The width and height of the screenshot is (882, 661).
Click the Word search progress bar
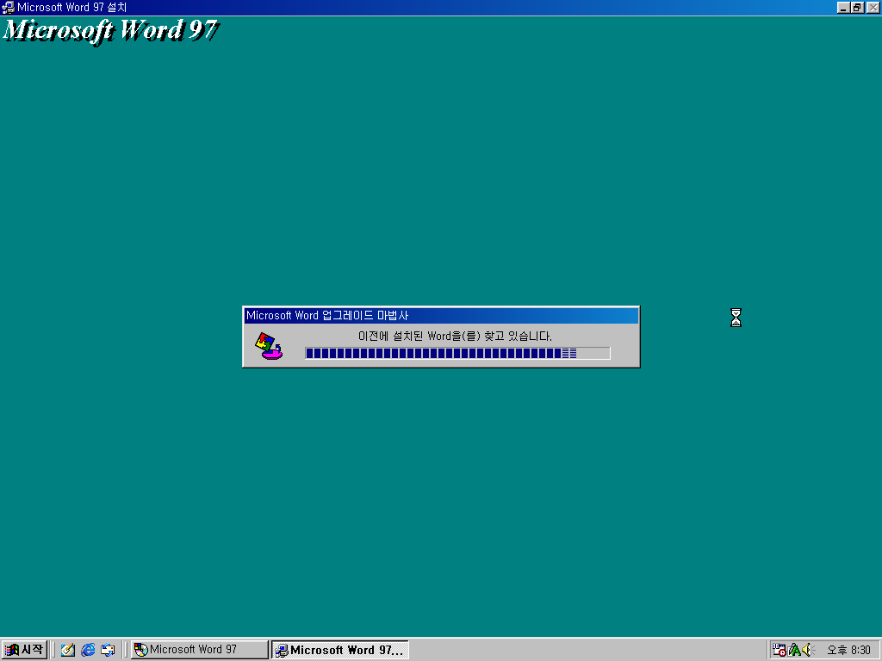(x=457, y=353)
